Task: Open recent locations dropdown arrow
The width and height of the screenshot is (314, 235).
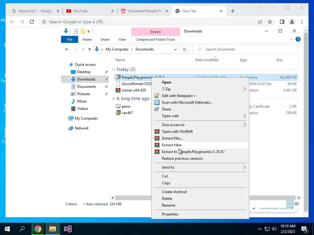Action: (x=83, y=49)
